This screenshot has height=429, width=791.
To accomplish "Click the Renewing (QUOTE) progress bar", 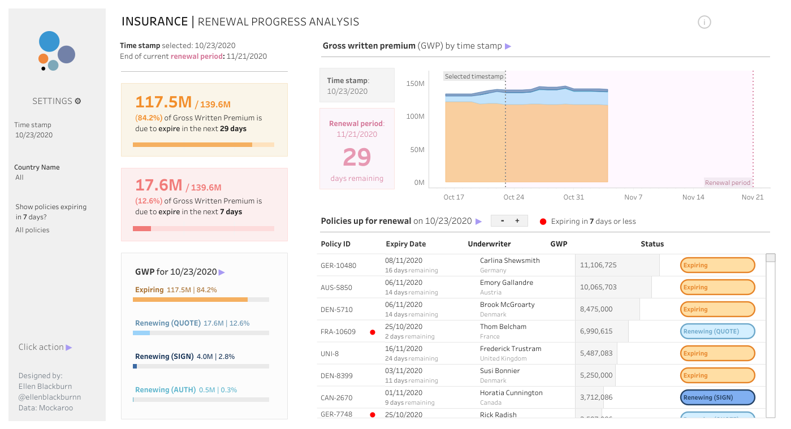I will (x=201, y=333).
